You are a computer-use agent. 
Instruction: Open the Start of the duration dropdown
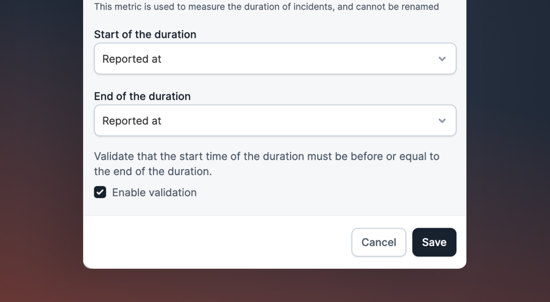pyautogui.click(x=275, y=59)
